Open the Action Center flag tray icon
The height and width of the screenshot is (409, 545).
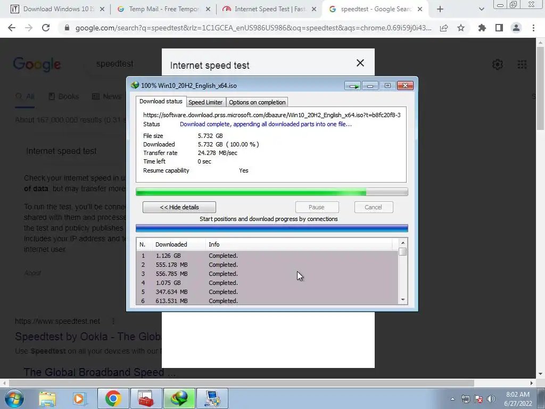pyautogui.click(x=478, y=399)
